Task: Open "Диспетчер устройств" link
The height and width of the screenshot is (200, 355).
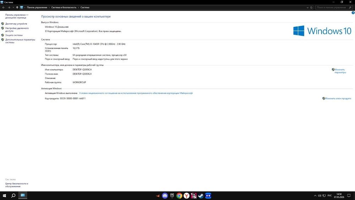Action: click(16, 23)
